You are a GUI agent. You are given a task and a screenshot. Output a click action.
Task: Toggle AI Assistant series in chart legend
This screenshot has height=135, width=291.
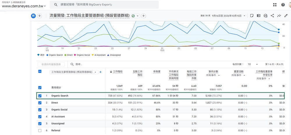click(x=99, y=55)
